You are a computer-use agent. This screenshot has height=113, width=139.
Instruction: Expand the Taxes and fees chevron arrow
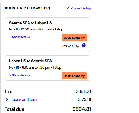[x=7, y=99]
